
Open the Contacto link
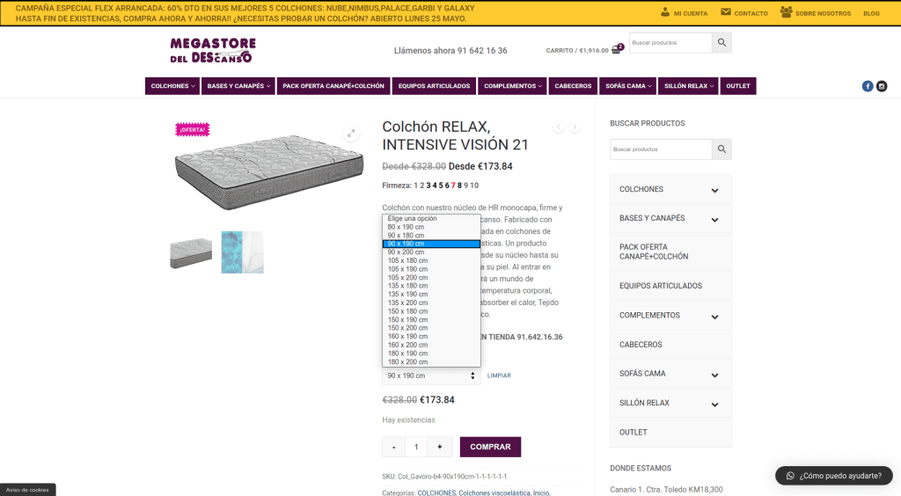click(x=744, y=12)
